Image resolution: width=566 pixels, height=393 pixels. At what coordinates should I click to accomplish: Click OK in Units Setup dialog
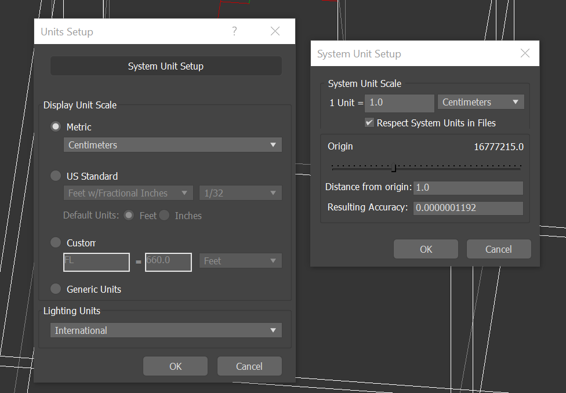click(x=176, y=366)
